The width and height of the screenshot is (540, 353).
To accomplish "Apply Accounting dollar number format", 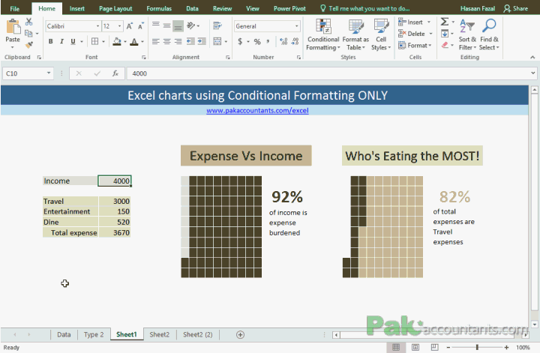I will click(240, 42).
